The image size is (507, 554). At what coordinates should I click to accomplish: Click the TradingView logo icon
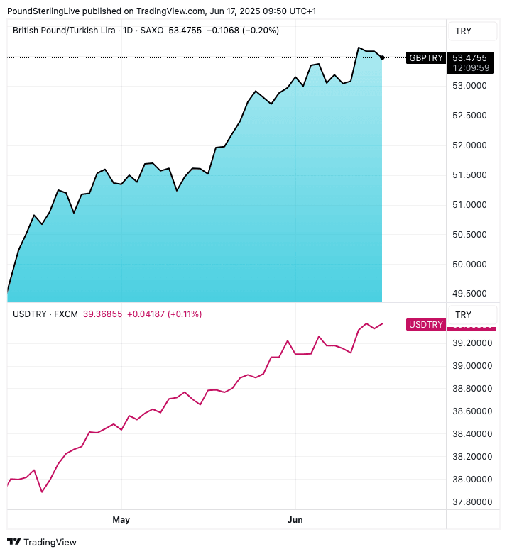point(14,542)
